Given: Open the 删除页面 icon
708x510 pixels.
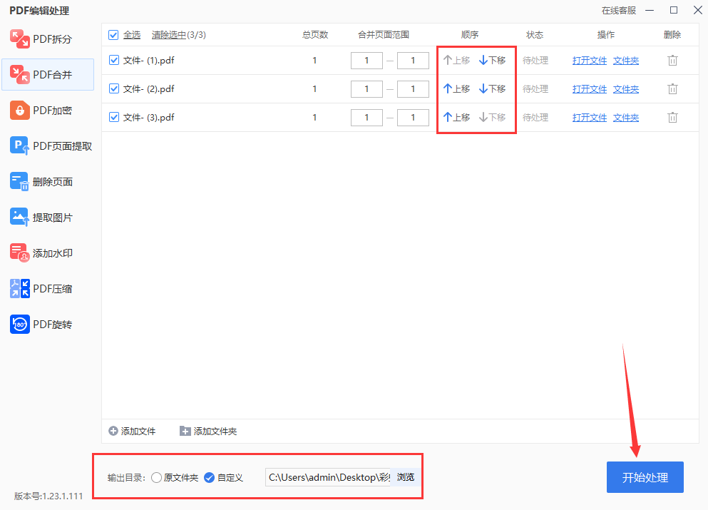Looking at the screenshot, I should [x=20, y=182].
